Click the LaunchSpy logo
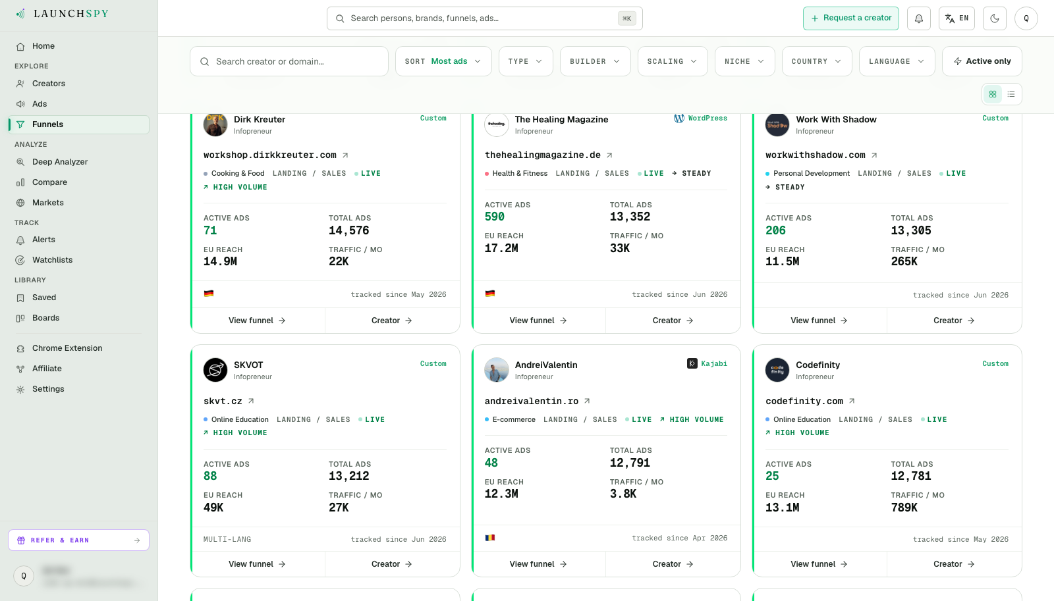The height and width of the screenshot is (601, 1054). 63,14
